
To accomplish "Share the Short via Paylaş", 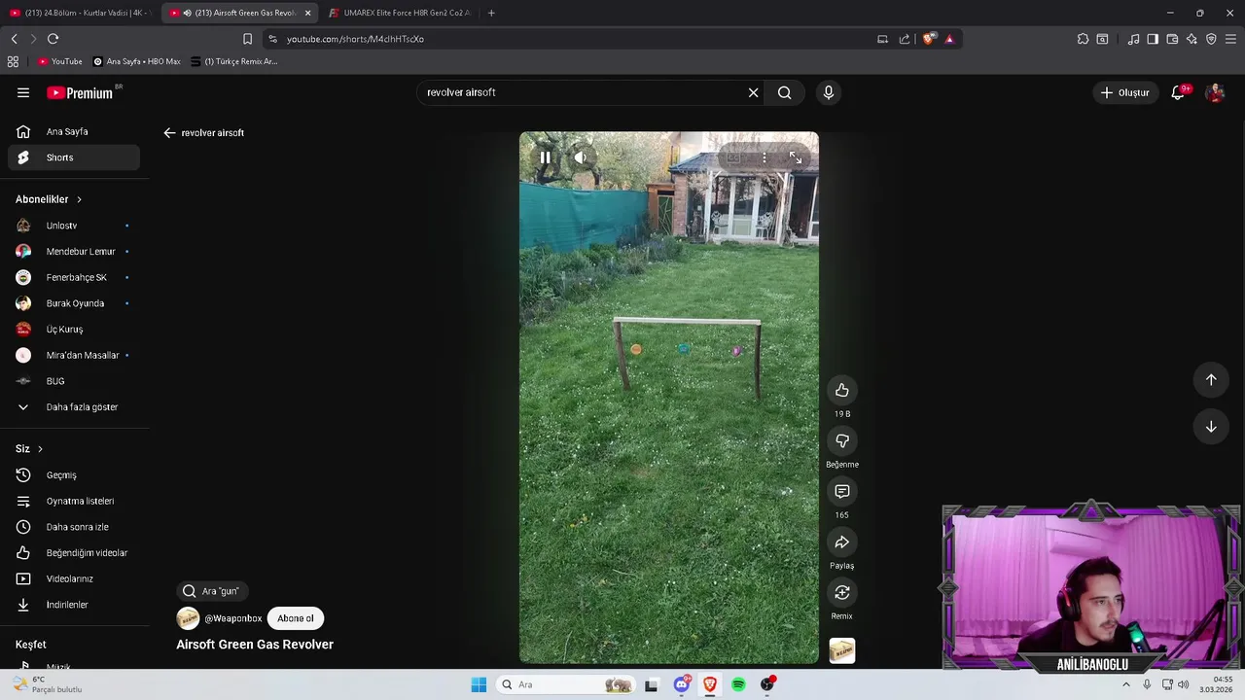I will [842, 542].
